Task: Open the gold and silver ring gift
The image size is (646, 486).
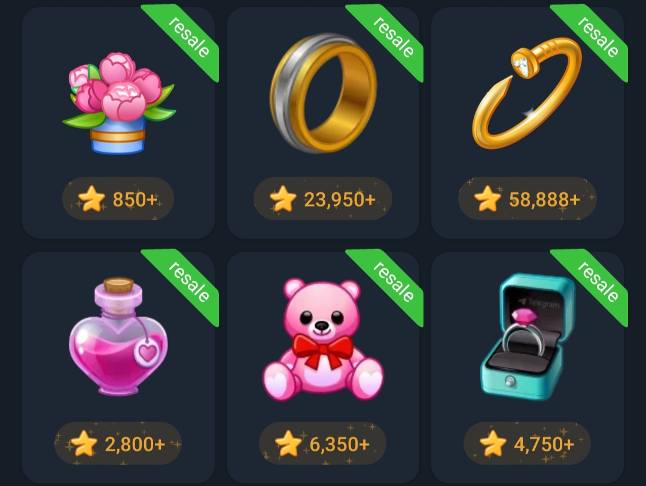Action: coord(323,93)
